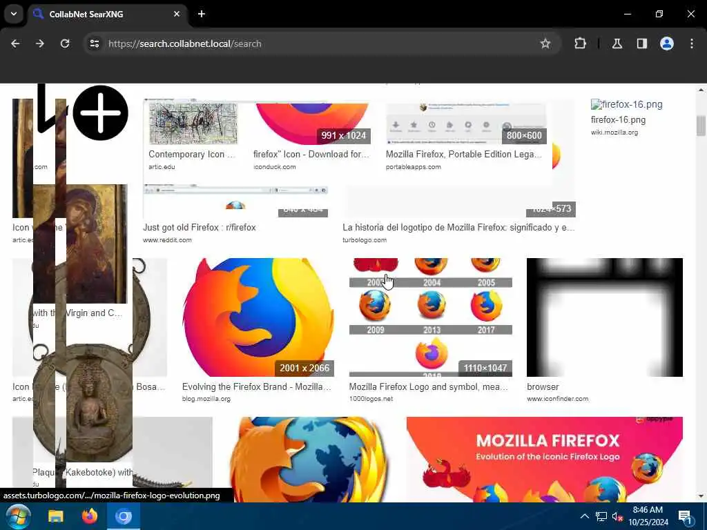Open the Chrome Labs flask icon
707x530 pixels.
click(x=617, y=43)
